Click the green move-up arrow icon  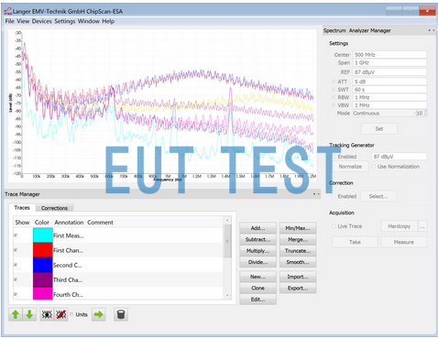[16, 314]
